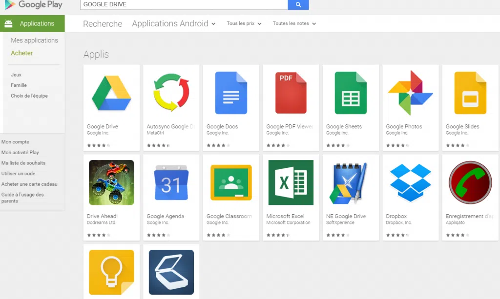
Task: Select the Applications green tab
Action: [32, 23]
